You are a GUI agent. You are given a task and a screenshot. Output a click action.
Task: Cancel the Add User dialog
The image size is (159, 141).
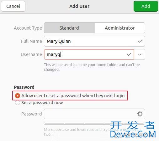click(13, 6)
